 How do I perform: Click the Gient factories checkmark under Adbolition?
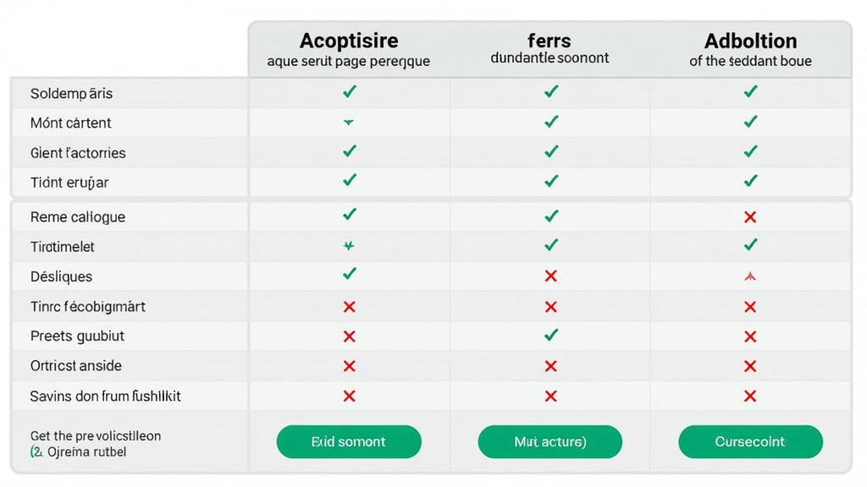(x=750, y=153)
